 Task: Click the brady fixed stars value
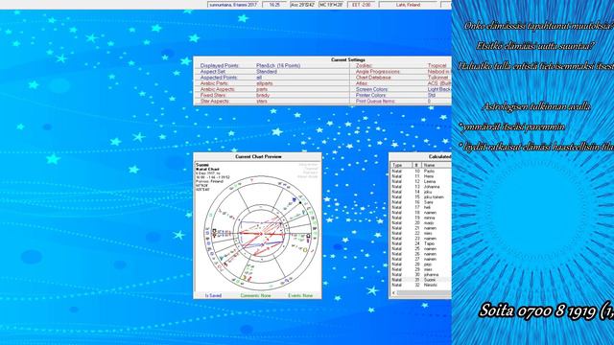point(263,95)
